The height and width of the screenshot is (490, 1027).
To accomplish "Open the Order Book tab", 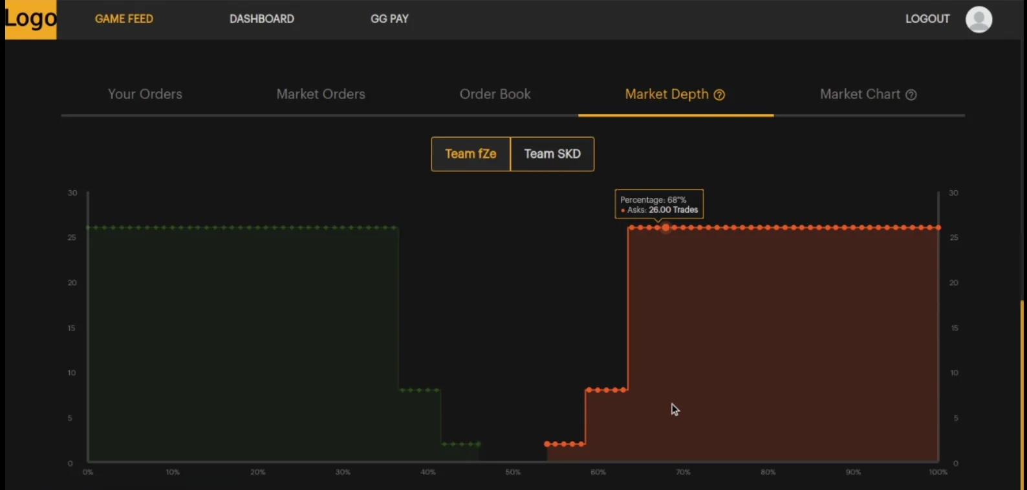I will click(x=495, y=94).
